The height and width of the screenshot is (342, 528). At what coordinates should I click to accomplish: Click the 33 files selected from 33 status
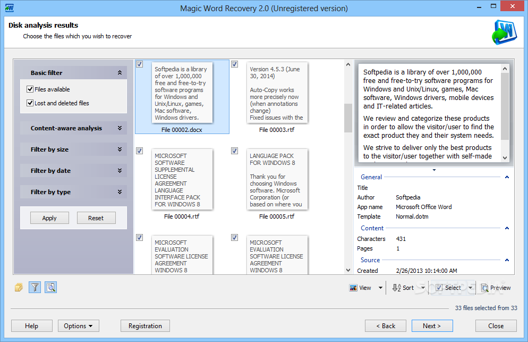(x=486, y=308)
